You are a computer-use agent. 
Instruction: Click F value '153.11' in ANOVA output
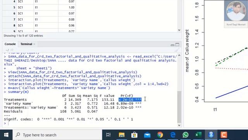[x=108, y=100]
